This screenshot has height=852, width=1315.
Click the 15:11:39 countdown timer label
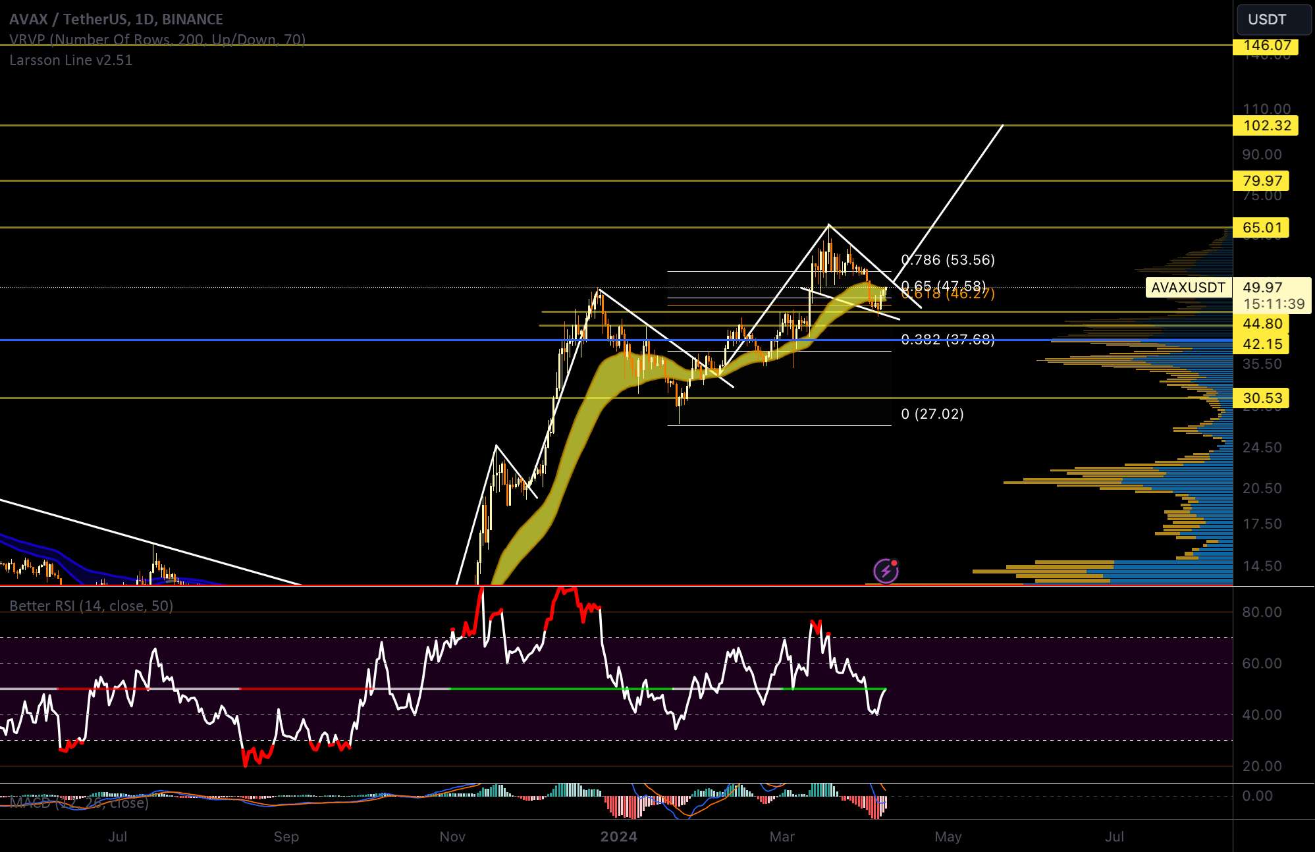(x=1274, y=304)
